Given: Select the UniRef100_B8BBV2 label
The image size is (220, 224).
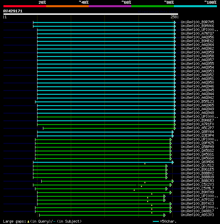Looking at the screenshot, I should pyautogui.click(x=197, y=173).
